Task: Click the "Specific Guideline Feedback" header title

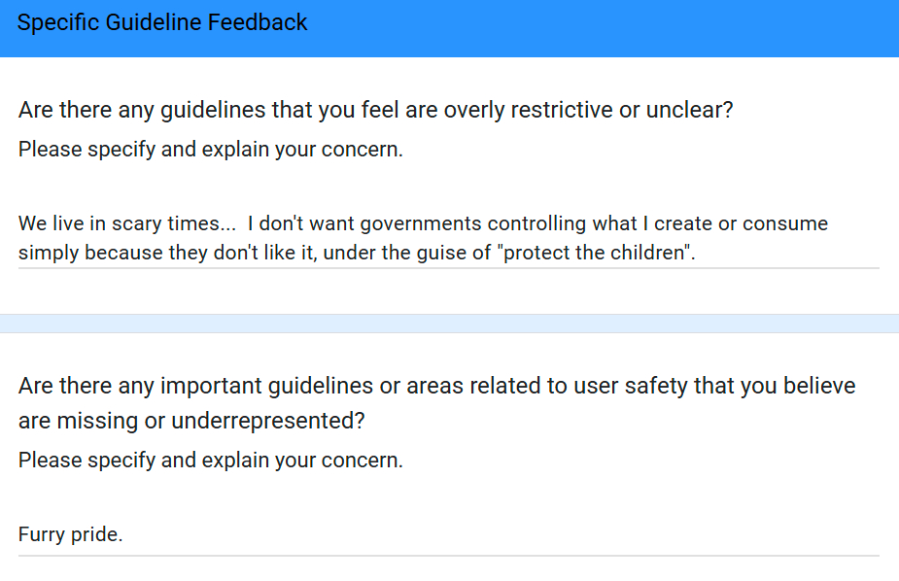Action: click(162, 22)
